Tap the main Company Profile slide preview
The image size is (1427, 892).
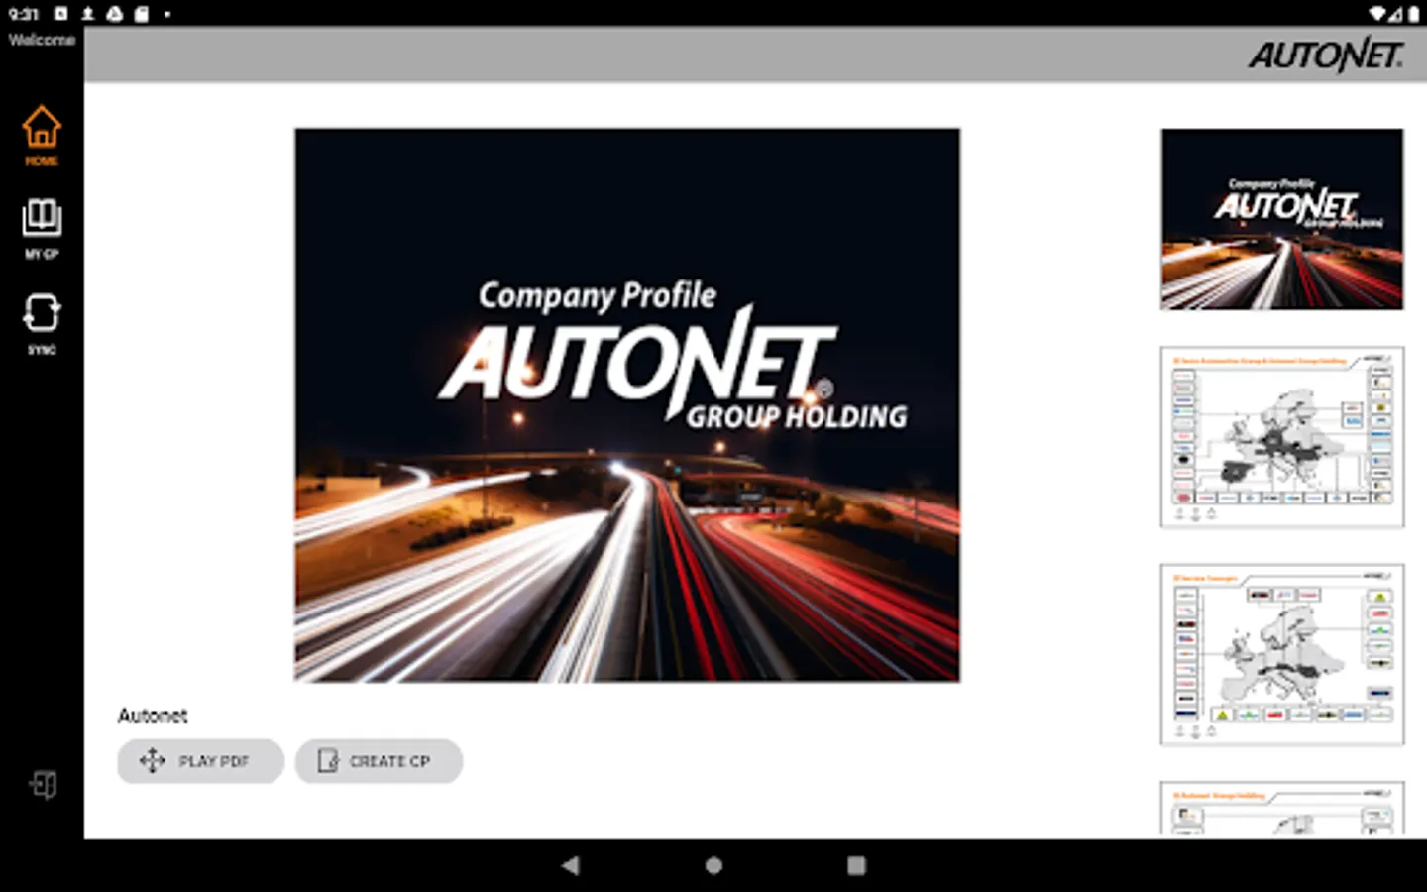coord(627,404)
